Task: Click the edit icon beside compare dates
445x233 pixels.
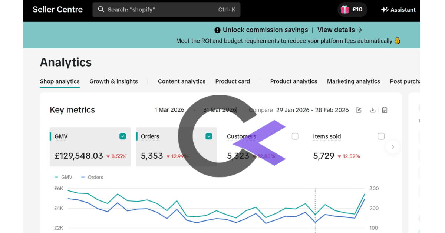Action: coord(359,110)
